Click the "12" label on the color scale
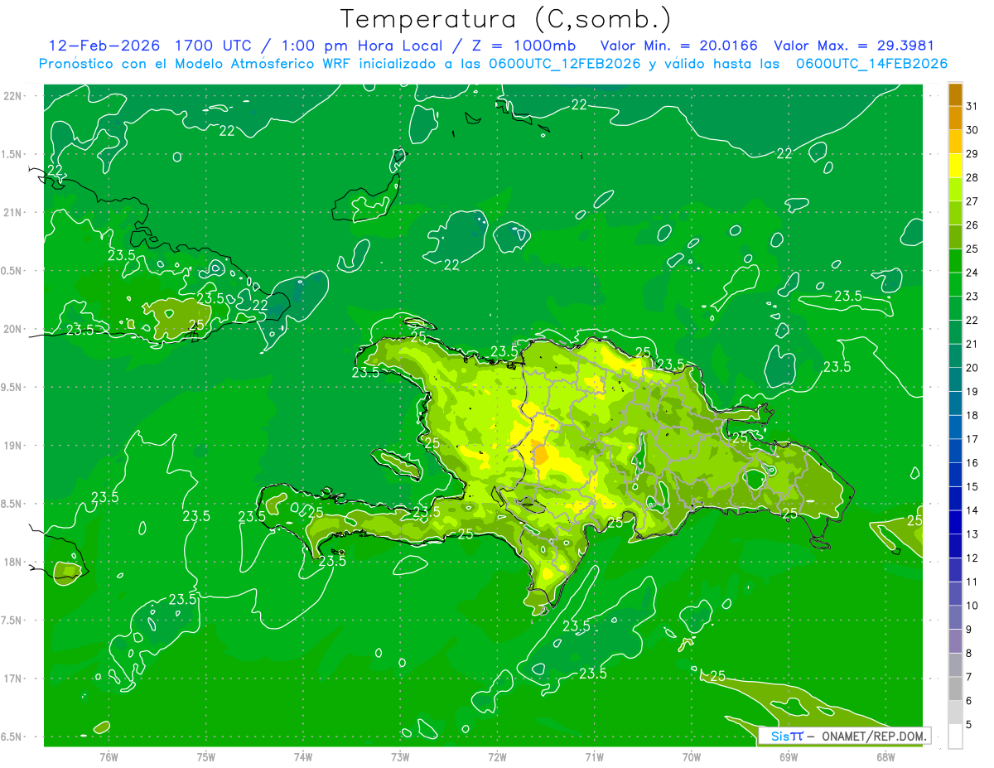 tap(972, 558)
